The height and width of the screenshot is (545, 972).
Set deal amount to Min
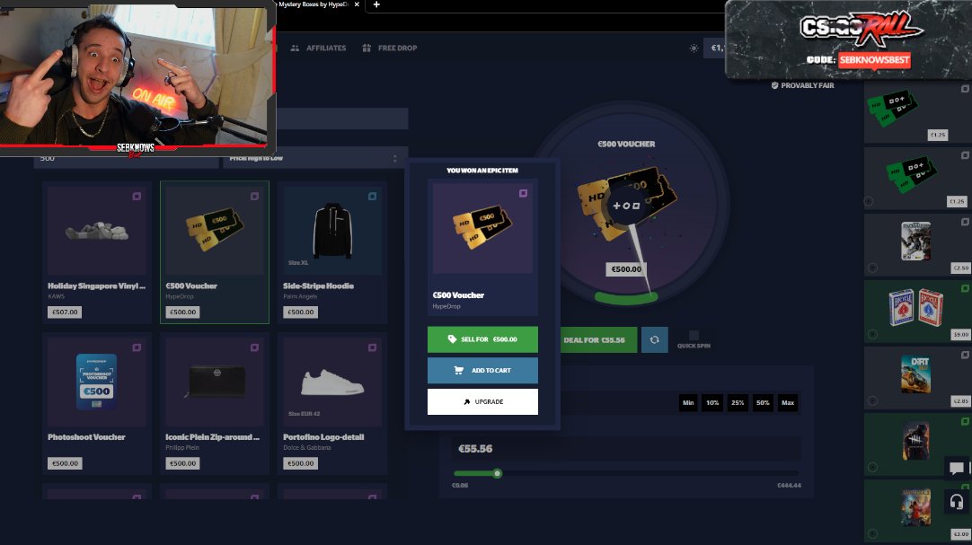688,402
